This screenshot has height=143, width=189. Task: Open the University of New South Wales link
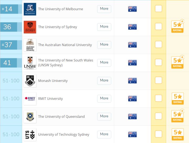pos(66,63)
